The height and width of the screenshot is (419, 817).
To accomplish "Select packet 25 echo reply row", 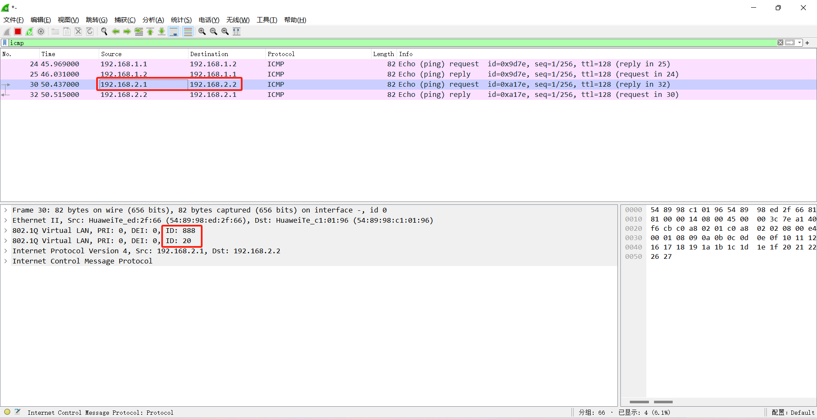I will coord(408,74).
